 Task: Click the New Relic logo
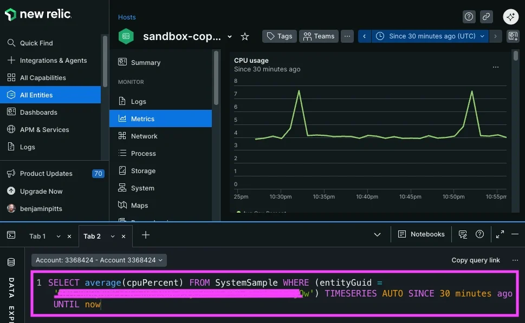38,14
